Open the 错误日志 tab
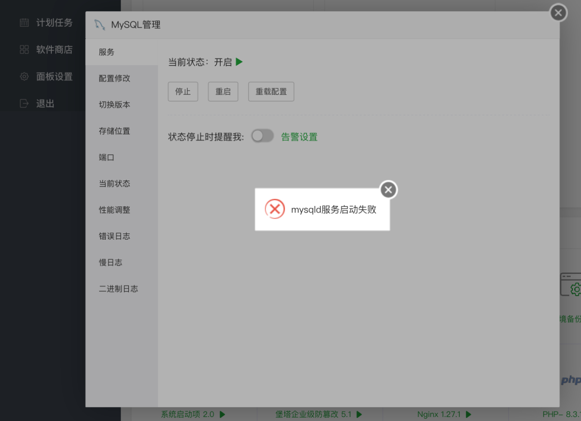 click(122, 236)
